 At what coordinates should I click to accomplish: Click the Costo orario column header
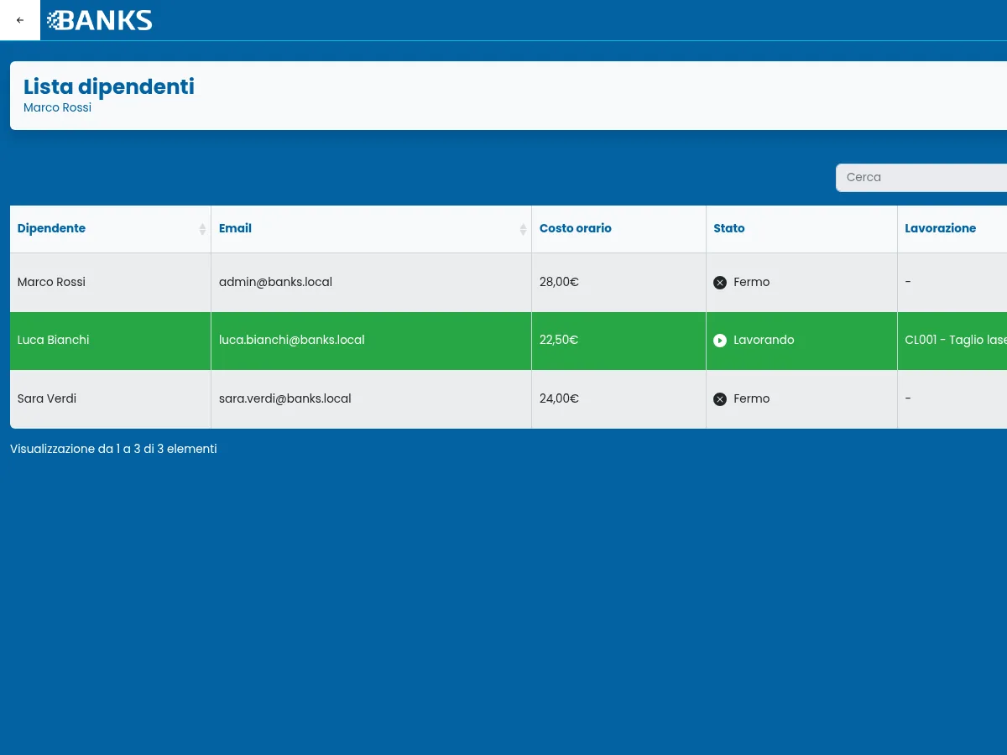(x=619, y=229)
